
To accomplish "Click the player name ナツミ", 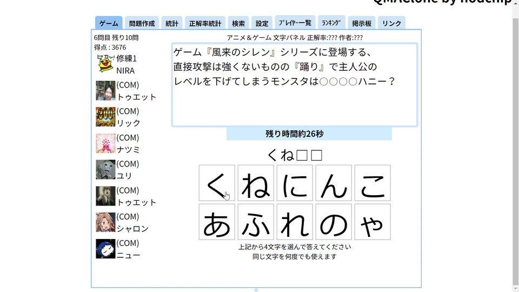I will click(128, 150).
